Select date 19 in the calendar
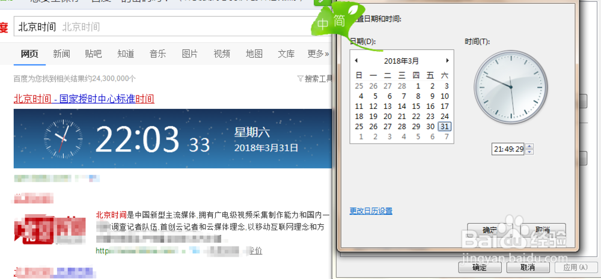The image size is (601, 279). (373, 116)
